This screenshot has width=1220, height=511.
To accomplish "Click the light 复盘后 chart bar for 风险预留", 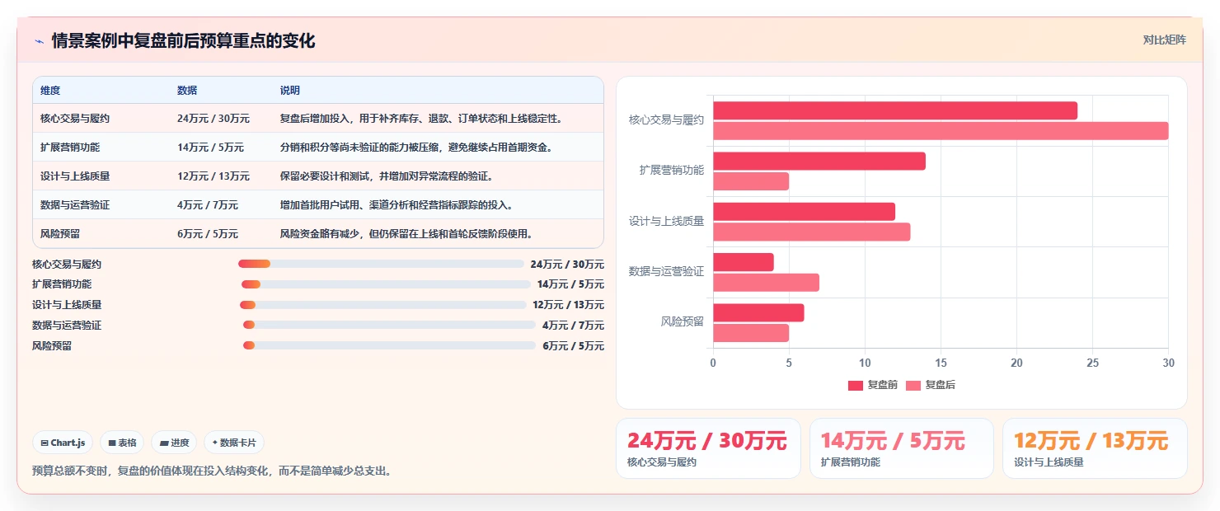I will click(x=751, y=332).
